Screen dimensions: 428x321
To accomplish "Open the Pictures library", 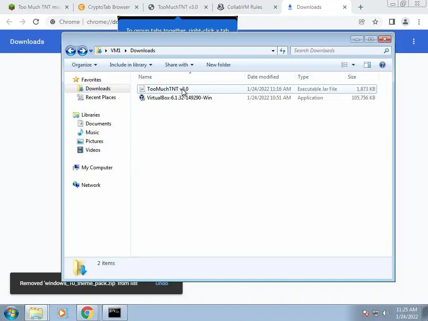I will (94, 141).
